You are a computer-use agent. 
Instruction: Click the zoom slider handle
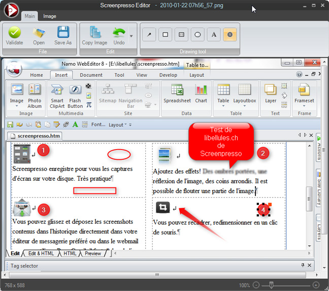tap(271, 285)
